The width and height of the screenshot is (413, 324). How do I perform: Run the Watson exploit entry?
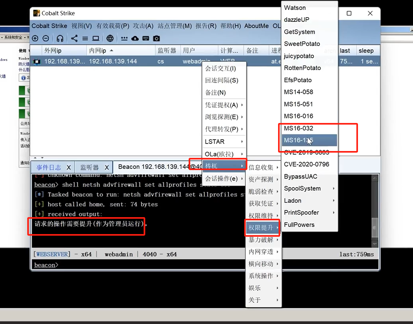pyautogui.click(x=310, y=8)
